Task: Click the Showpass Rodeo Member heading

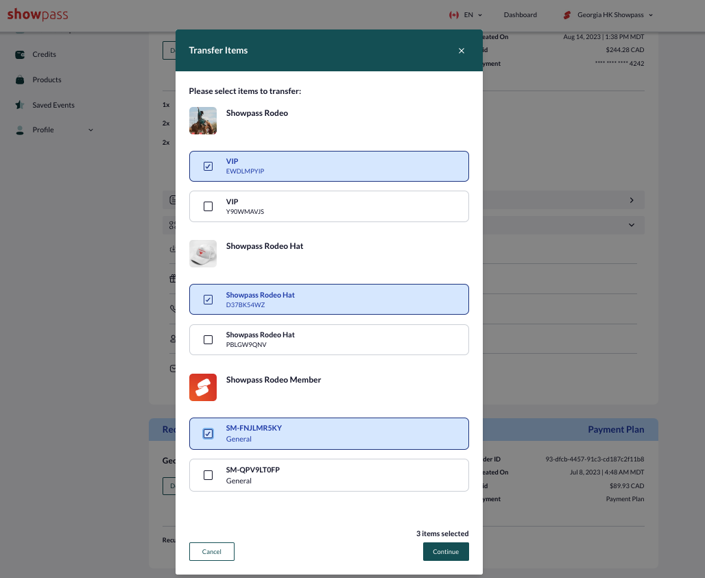Action: coord(274,380)
